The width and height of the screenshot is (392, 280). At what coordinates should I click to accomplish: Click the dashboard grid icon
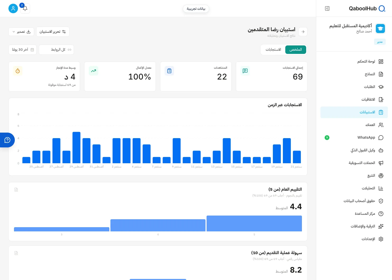381,62
